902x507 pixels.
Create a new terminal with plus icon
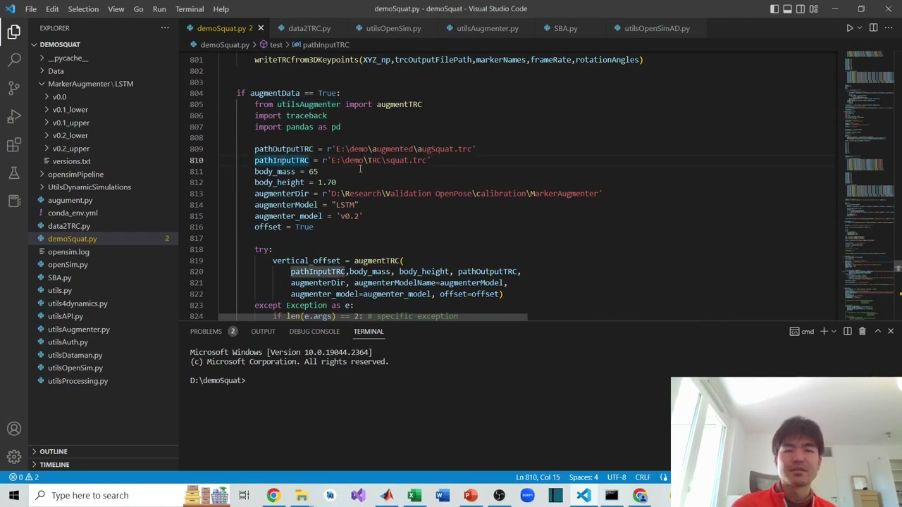click(823, 331)
